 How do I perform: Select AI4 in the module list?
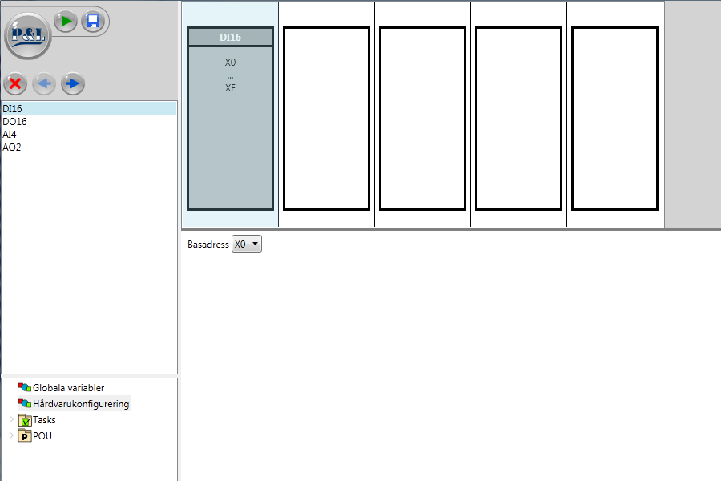(x=89, y=135)
